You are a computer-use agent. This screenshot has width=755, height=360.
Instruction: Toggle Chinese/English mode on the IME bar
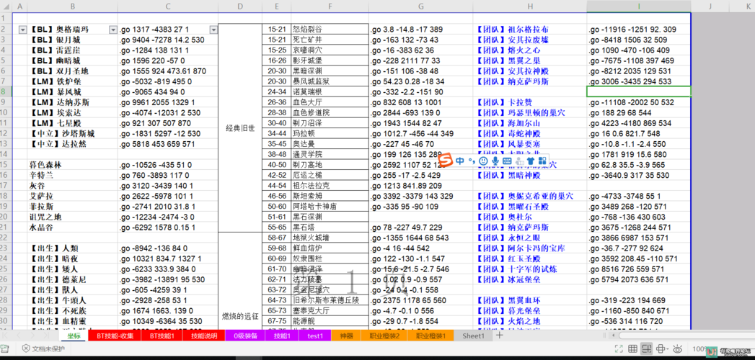(x=461, y=161)
